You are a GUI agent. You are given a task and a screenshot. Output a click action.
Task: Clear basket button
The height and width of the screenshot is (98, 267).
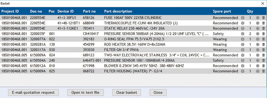coord(127,93)
